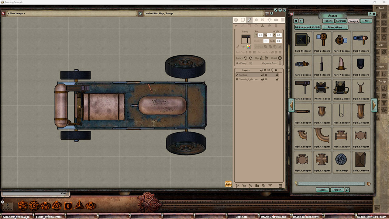Hide the Painting layer via eye icon

(x=266, y=75)
